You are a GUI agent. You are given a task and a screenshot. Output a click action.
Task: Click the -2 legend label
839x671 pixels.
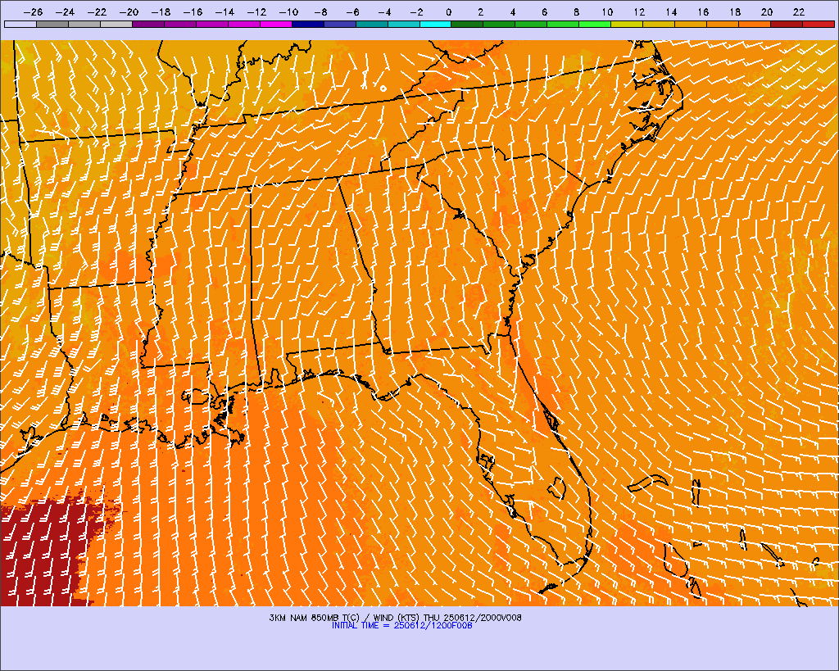[417, 12]
